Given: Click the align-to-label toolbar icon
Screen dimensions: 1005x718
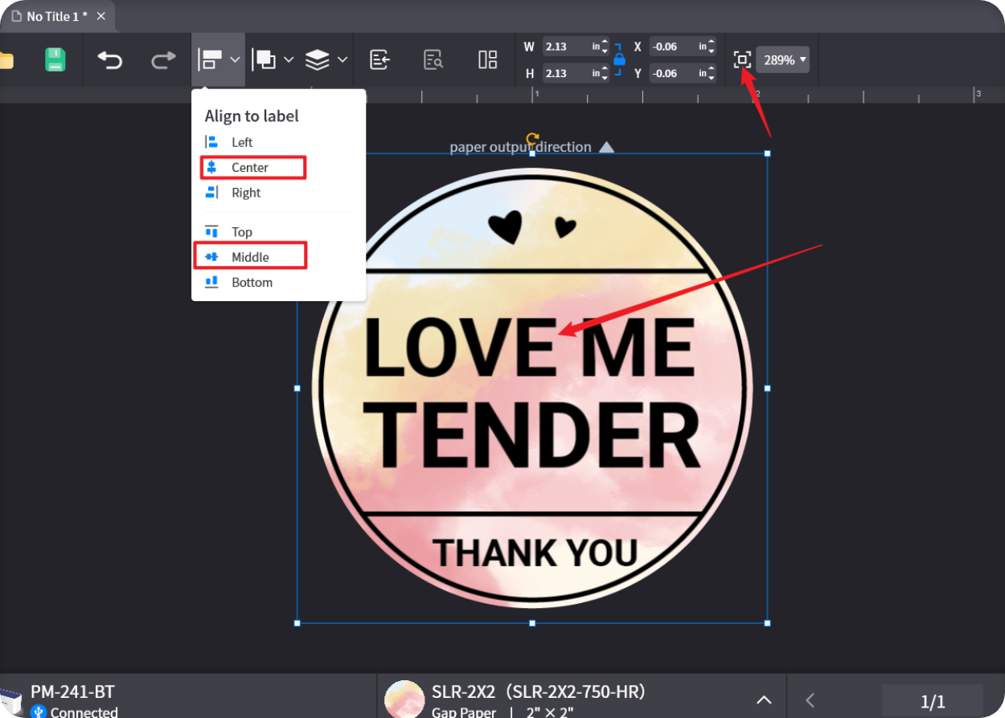Looking at the screenshot, I should point(210,59).
